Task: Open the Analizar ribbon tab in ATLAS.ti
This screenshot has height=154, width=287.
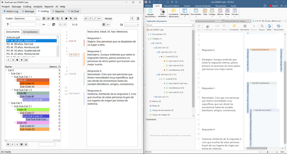Action: 187,6
